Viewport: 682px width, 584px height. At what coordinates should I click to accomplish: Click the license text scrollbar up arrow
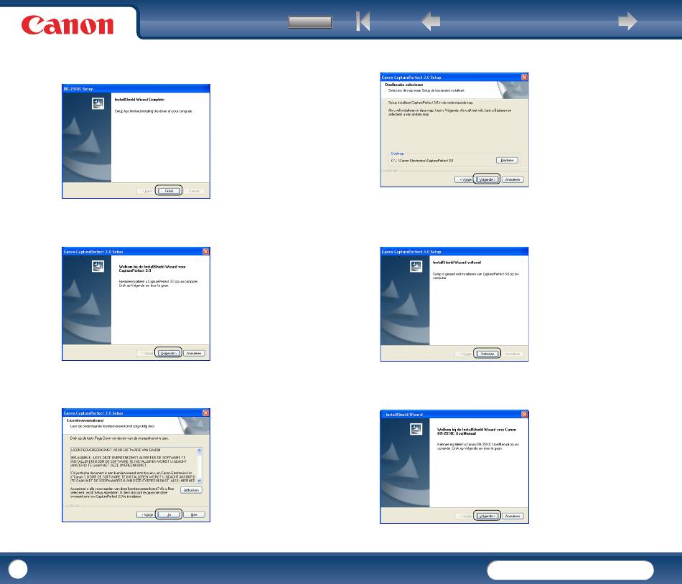pyautogui.click(x=199, y=450)
